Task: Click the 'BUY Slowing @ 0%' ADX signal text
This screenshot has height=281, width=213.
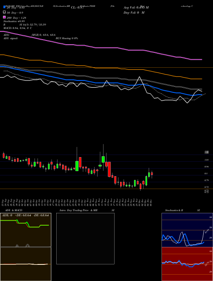Action: (67, 38)
